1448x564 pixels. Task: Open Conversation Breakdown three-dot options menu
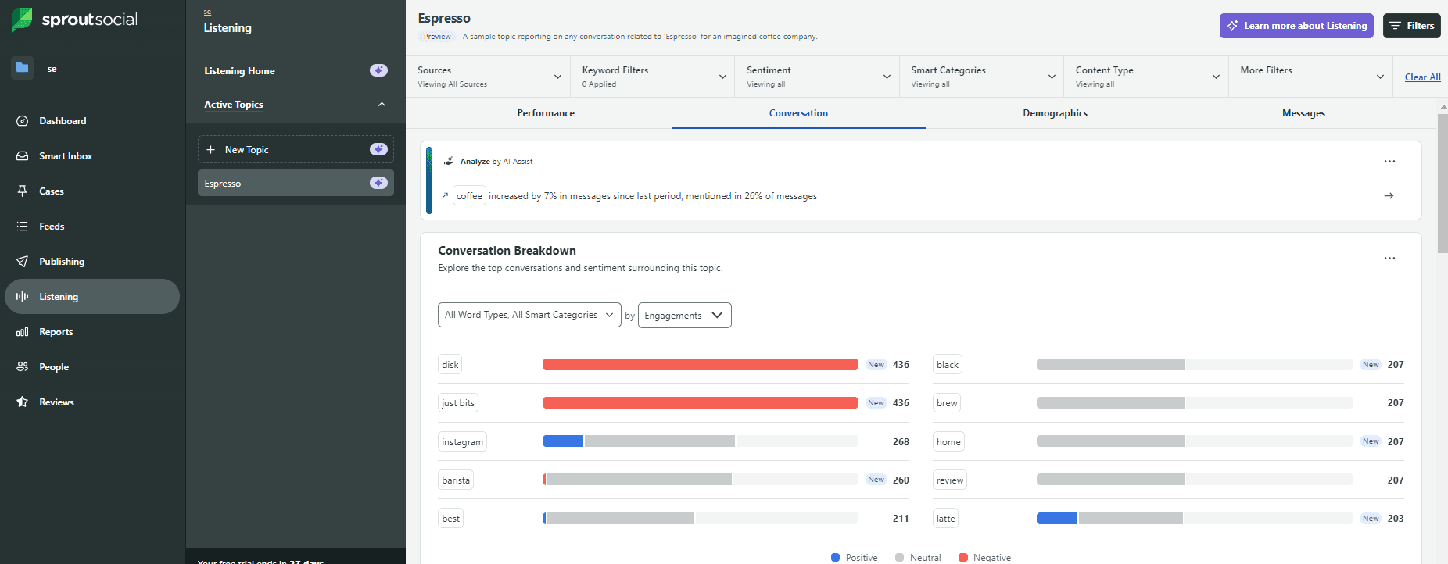(x=1389, y=259)
